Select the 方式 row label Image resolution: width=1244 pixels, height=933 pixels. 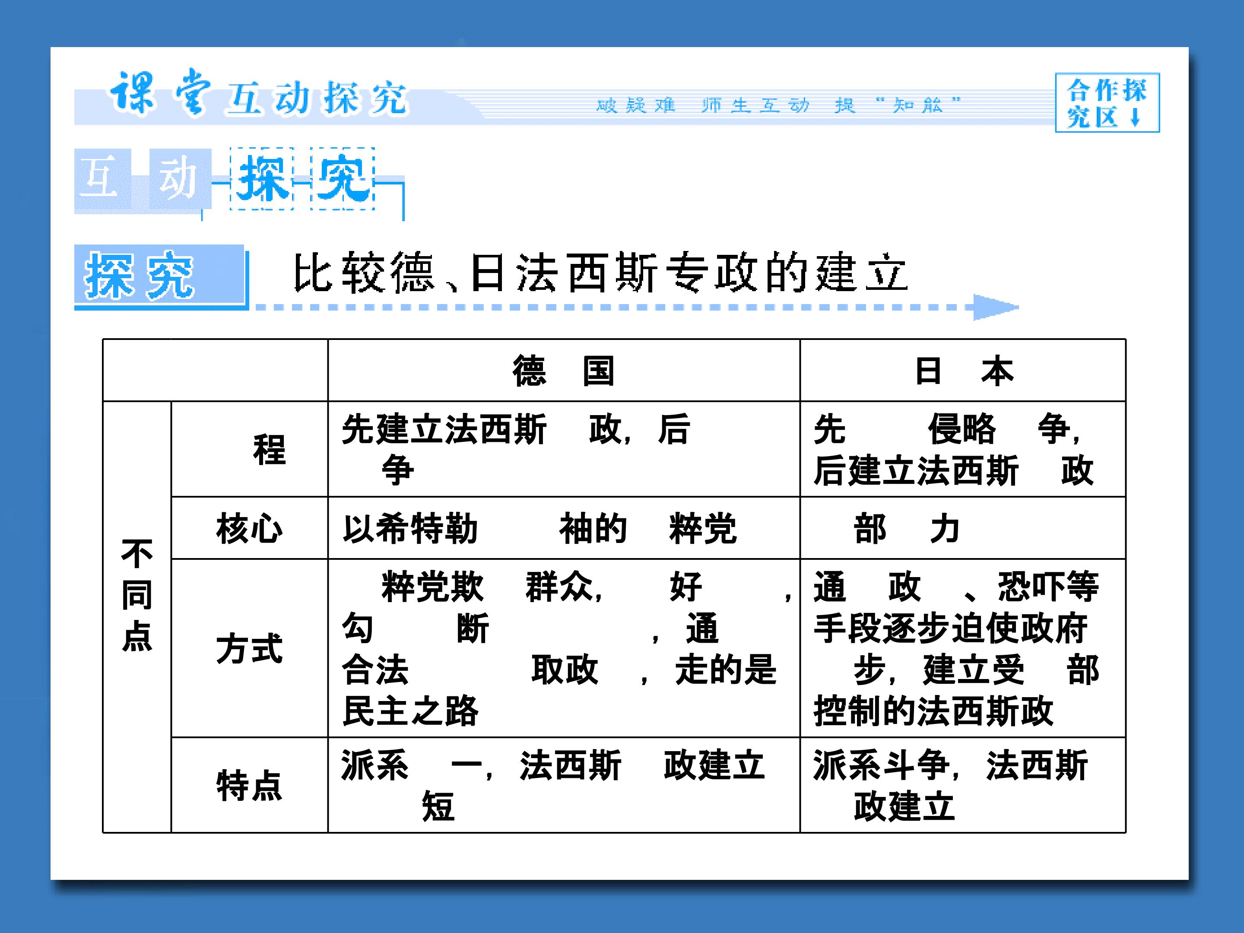pos(250,648)
